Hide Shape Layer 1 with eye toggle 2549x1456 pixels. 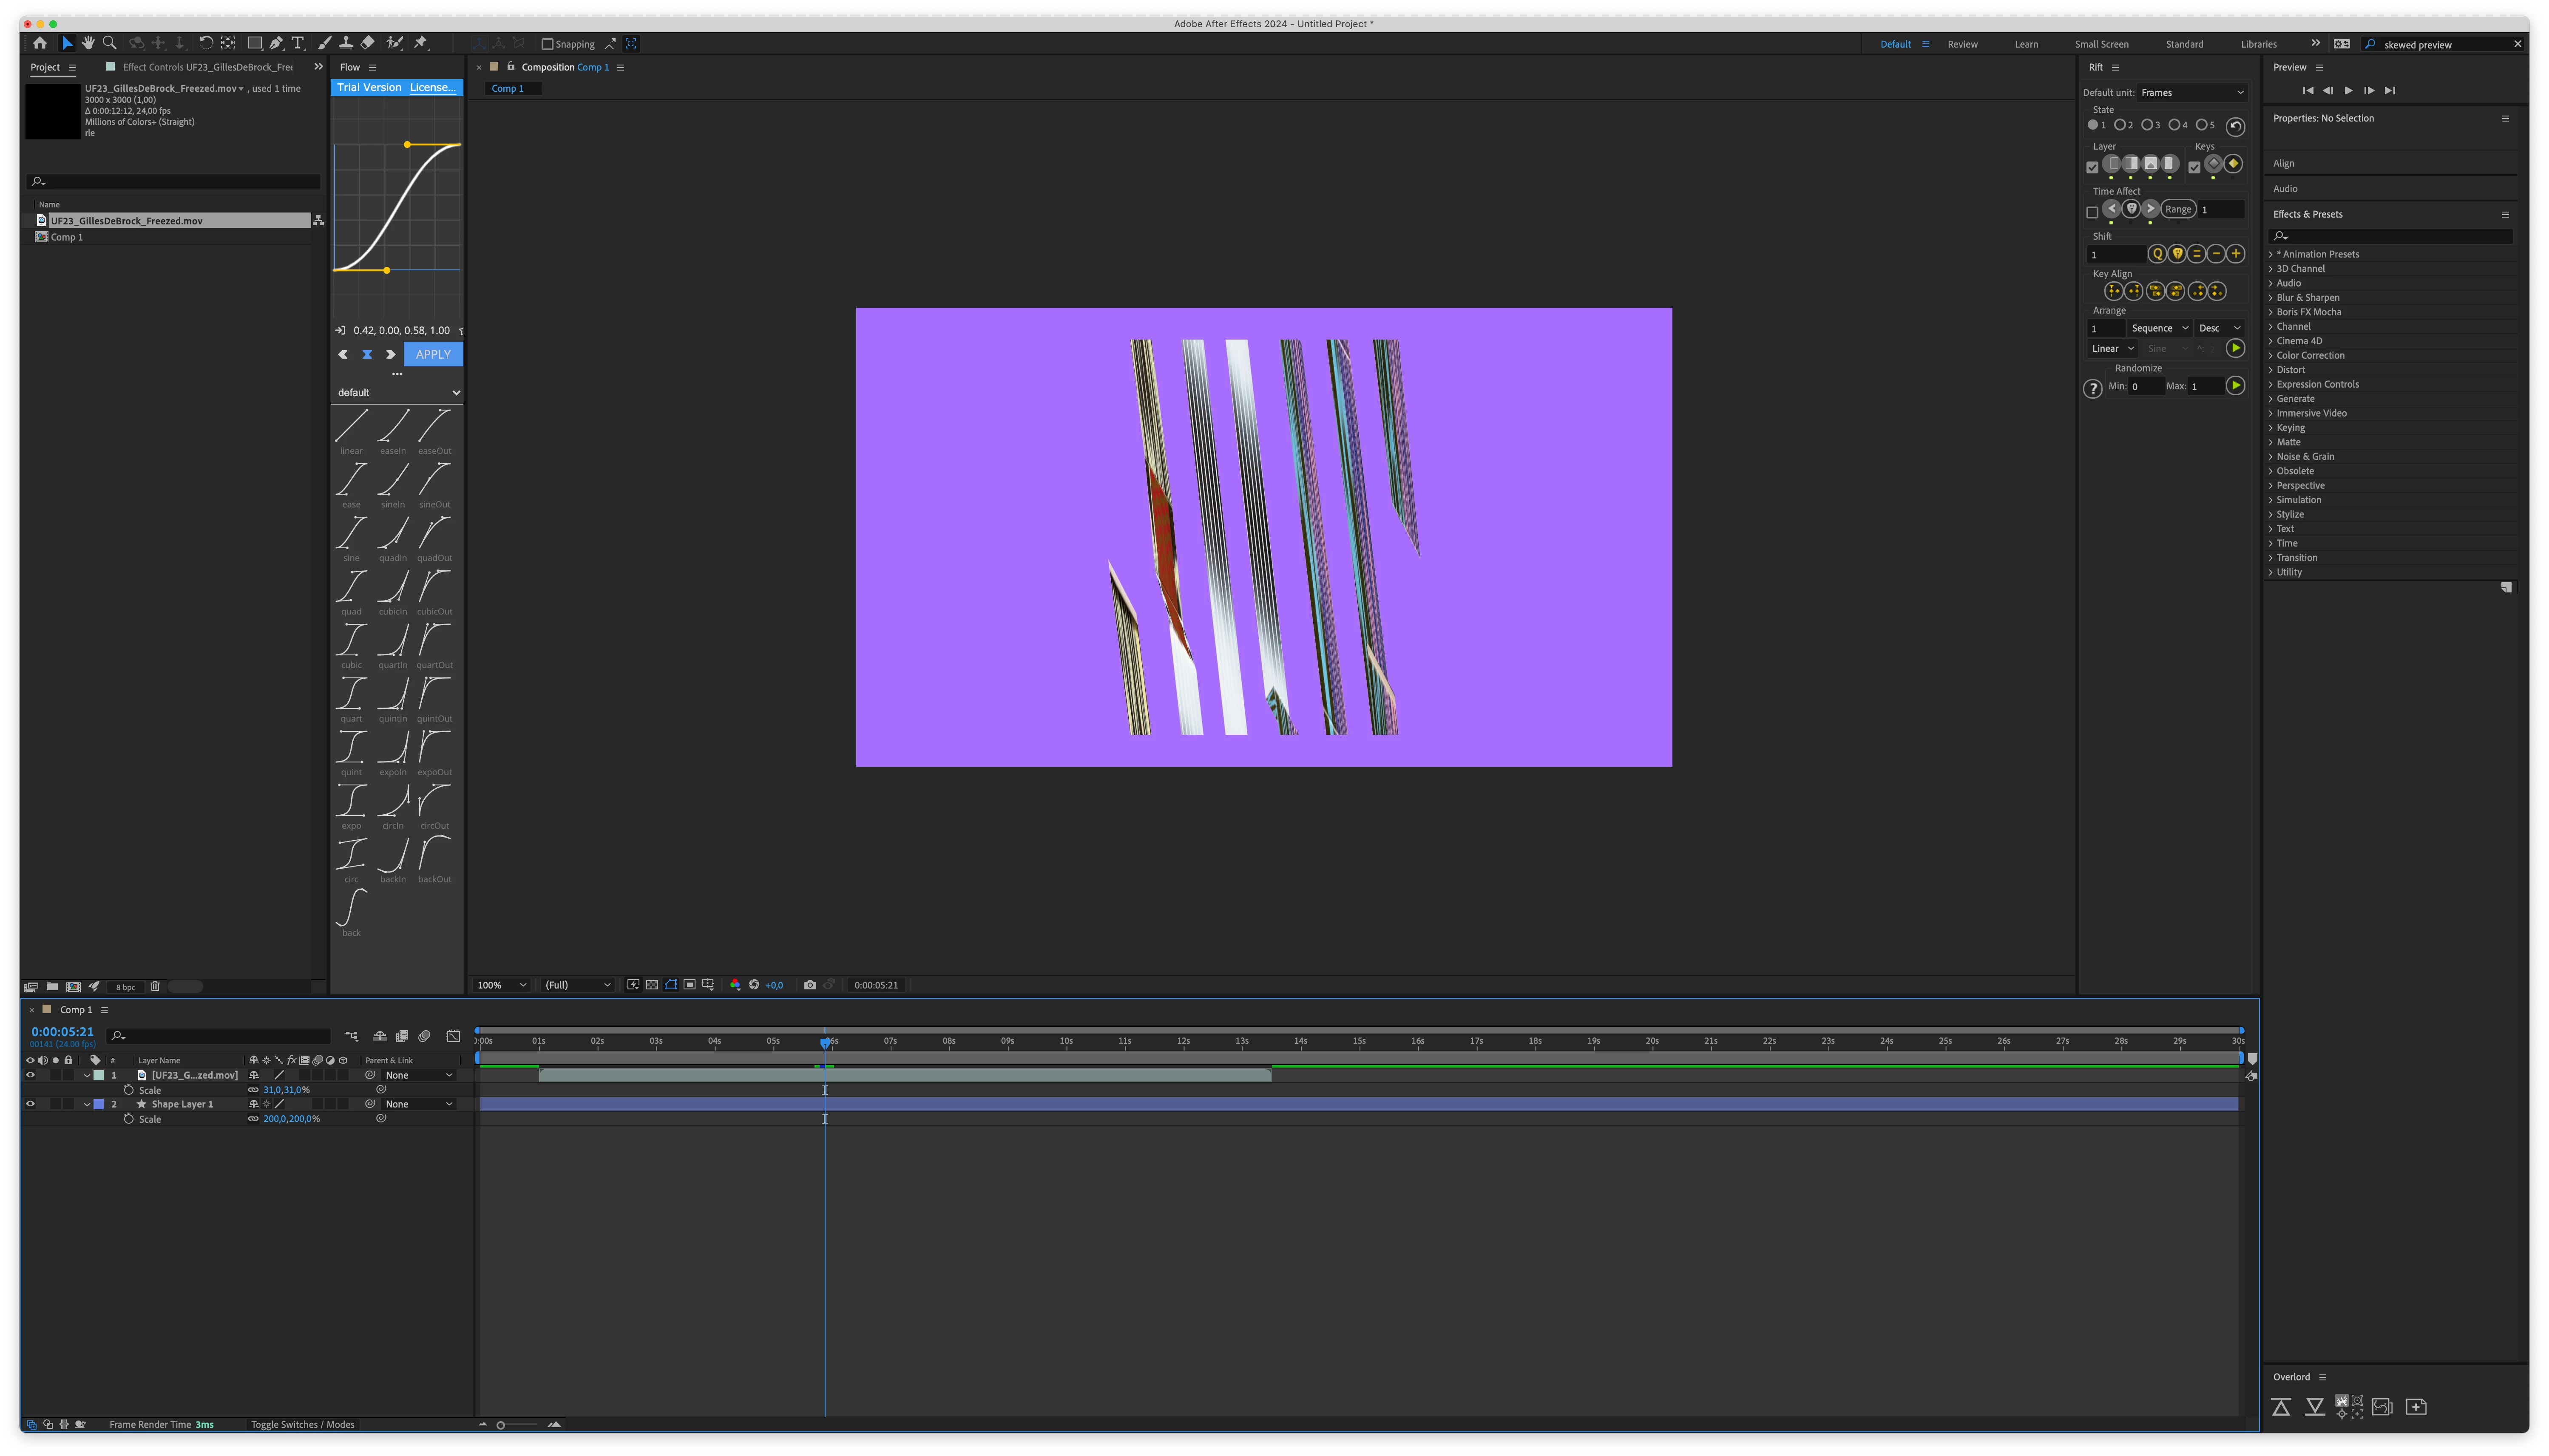(30, 1104)
